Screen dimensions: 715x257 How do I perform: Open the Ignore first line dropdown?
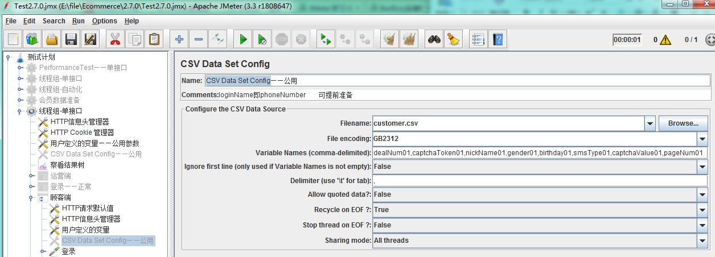[702, 167]
